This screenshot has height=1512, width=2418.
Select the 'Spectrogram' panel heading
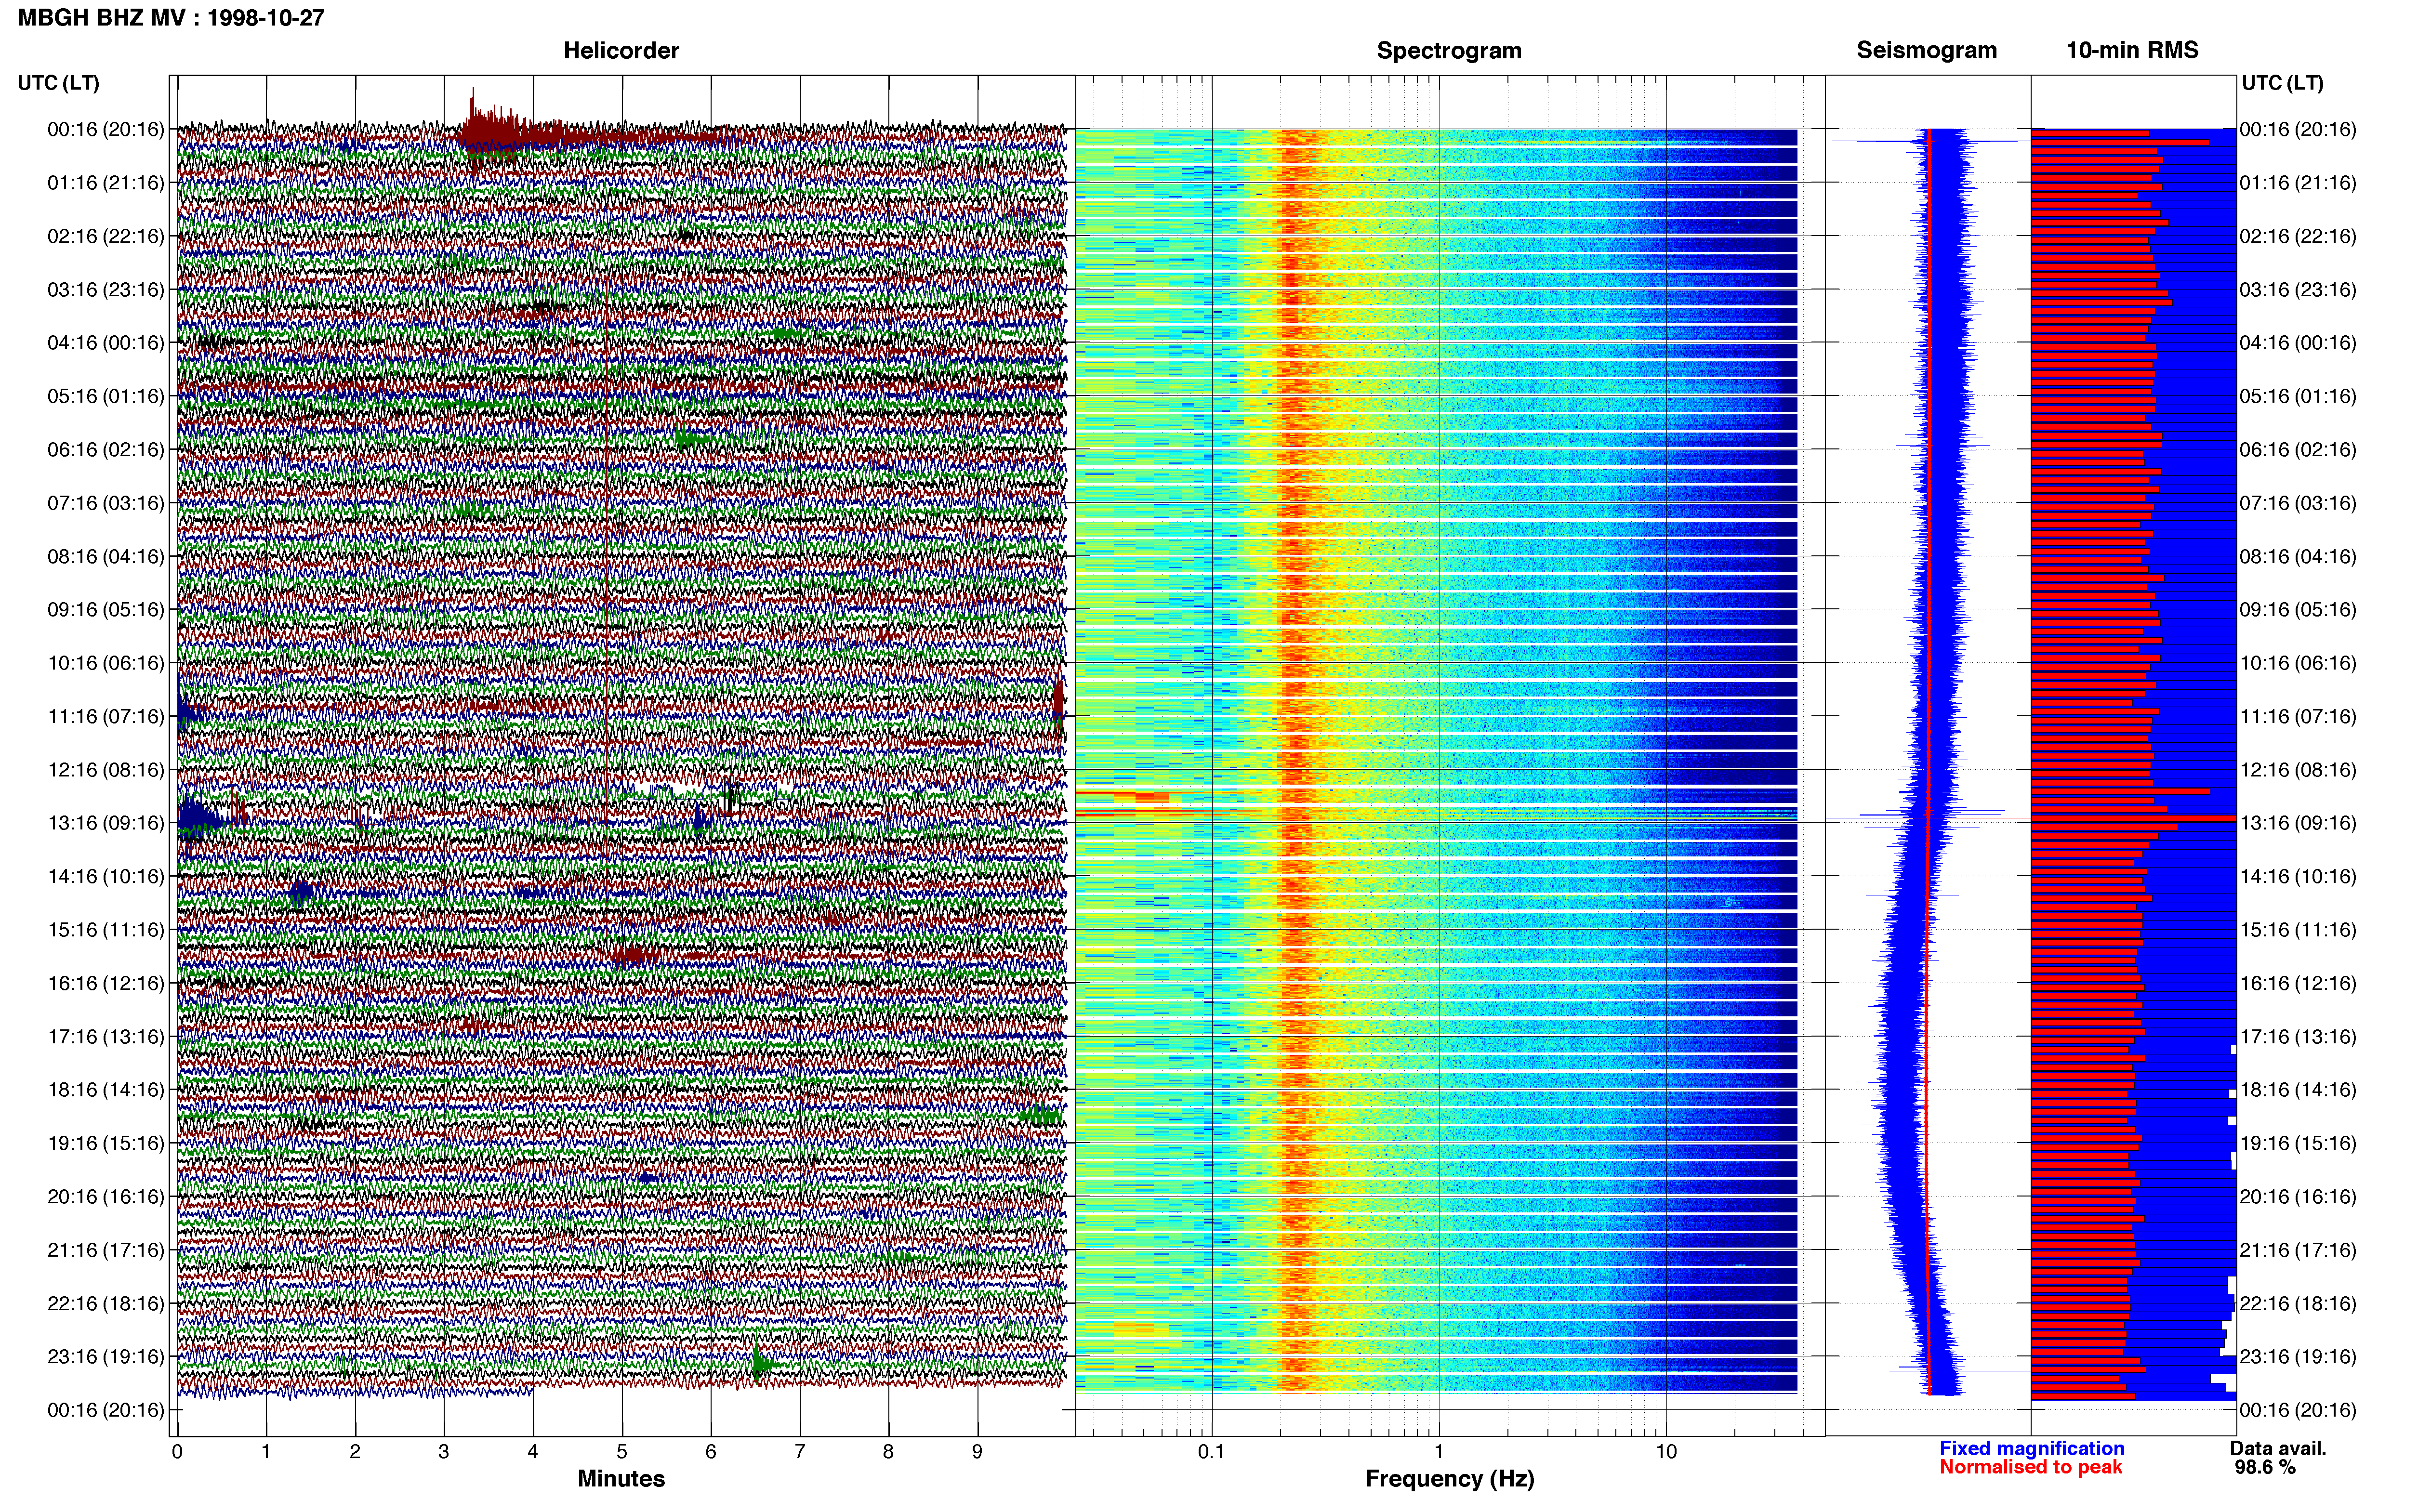pos(1449,50)
